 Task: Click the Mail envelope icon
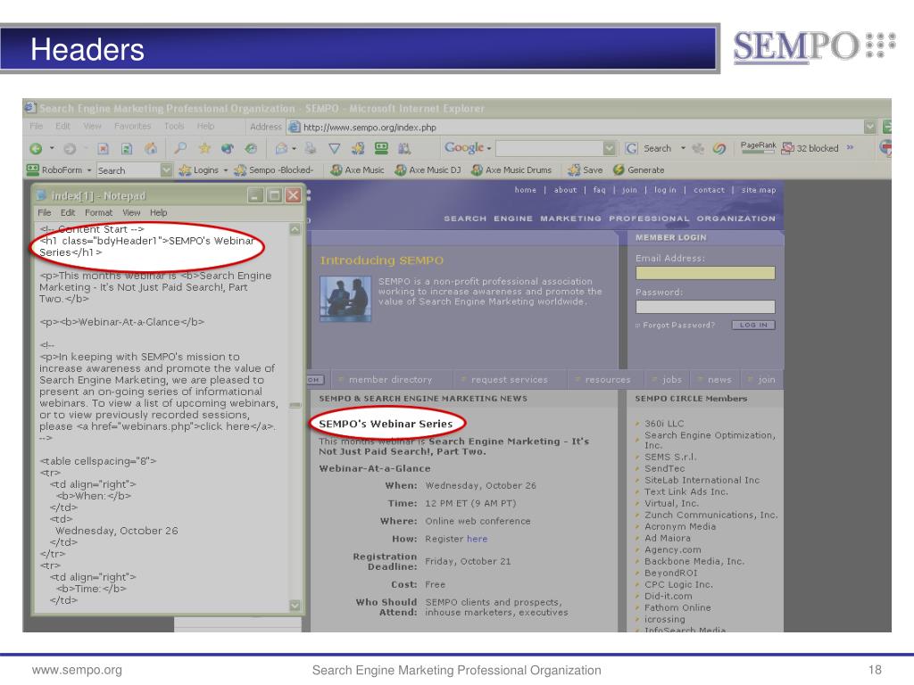pyautogui.click(x=281, y=149)
